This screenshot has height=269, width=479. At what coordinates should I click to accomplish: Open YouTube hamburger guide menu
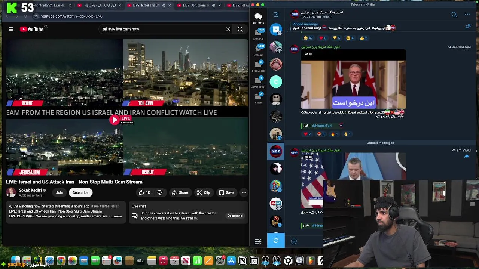[x=11, y=29]
